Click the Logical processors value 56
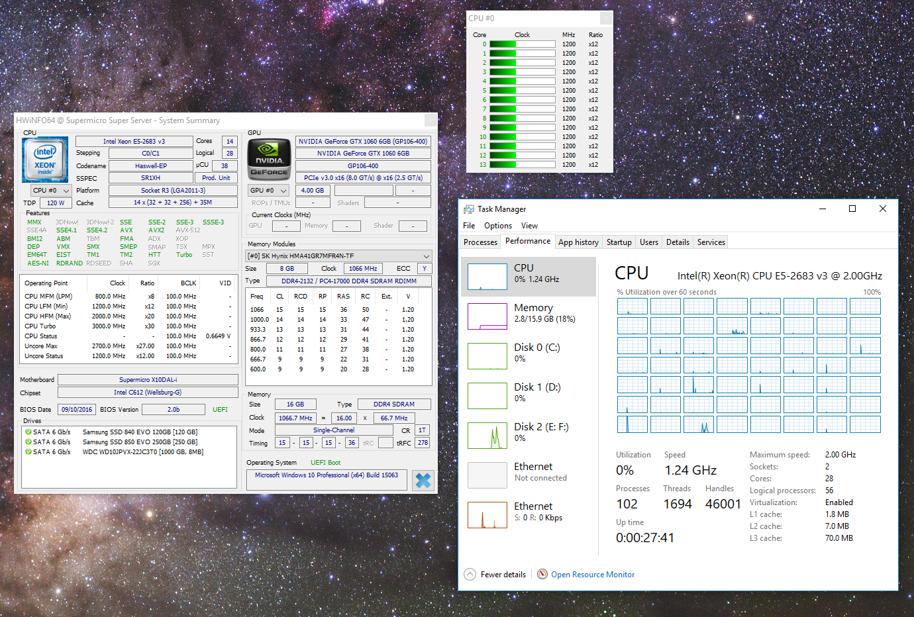Viewport: 914px width, 617px height. click(829, 491)
